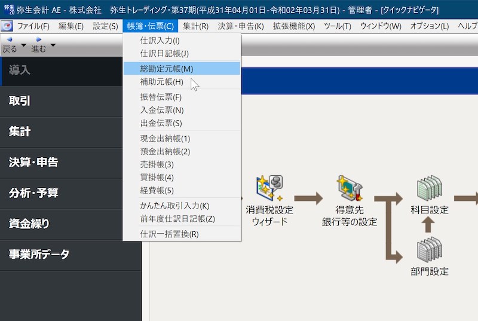Open the 編集(E) menu
The height and width of the screenshot is (321, 478).
point(71,26)
